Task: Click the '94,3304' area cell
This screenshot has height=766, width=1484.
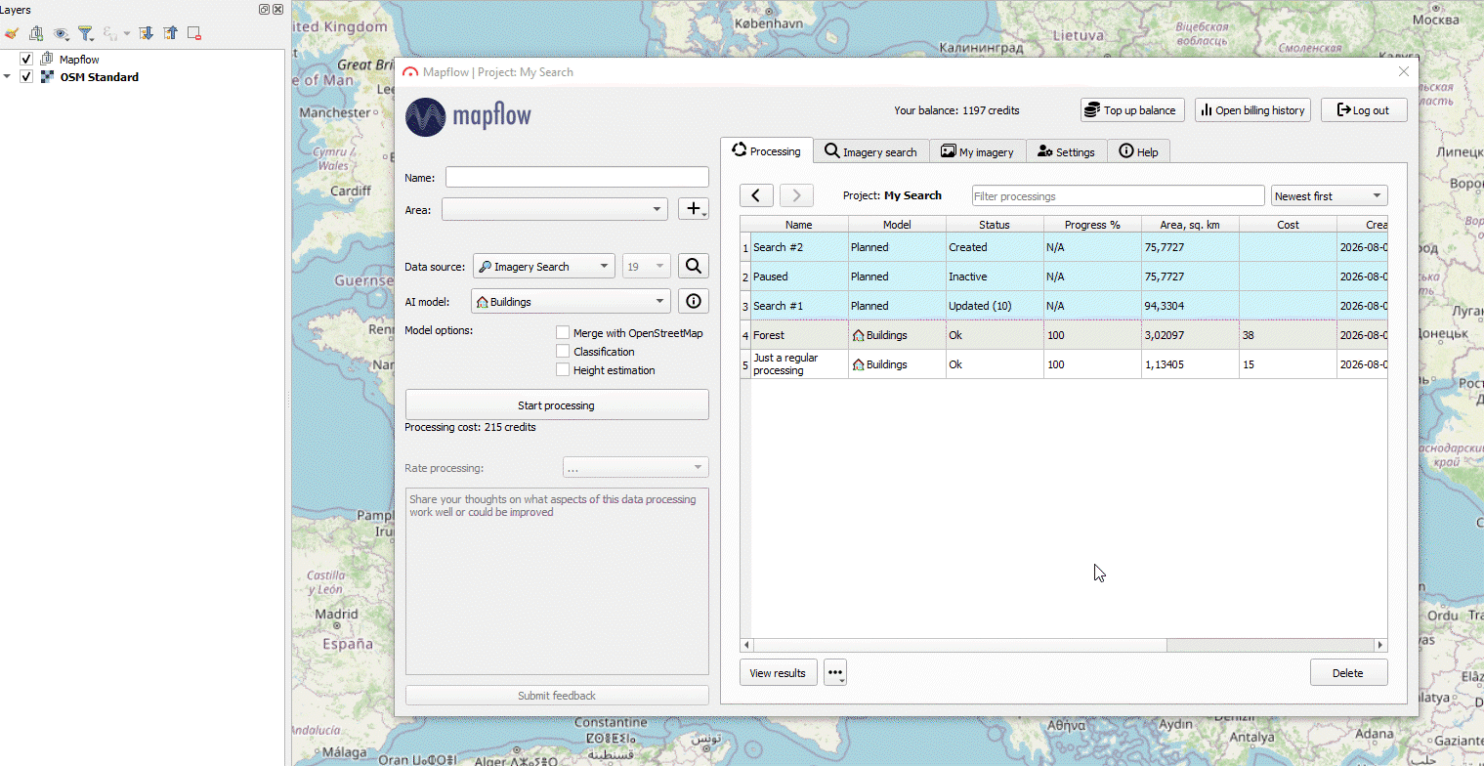Action: [x=1190, y=306]
